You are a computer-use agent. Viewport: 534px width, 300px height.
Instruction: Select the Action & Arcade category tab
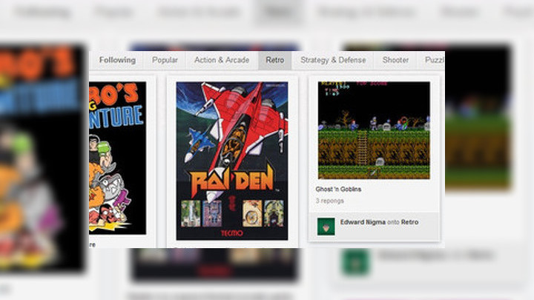click(x=221, y=60)
